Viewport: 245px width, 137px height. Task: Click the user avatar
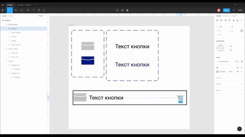pyautogui.click(x=219, y=10)
